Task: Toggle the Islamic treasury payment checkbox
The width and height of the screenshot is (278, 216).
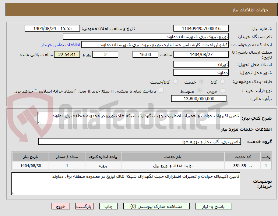Action: [161, 90]
